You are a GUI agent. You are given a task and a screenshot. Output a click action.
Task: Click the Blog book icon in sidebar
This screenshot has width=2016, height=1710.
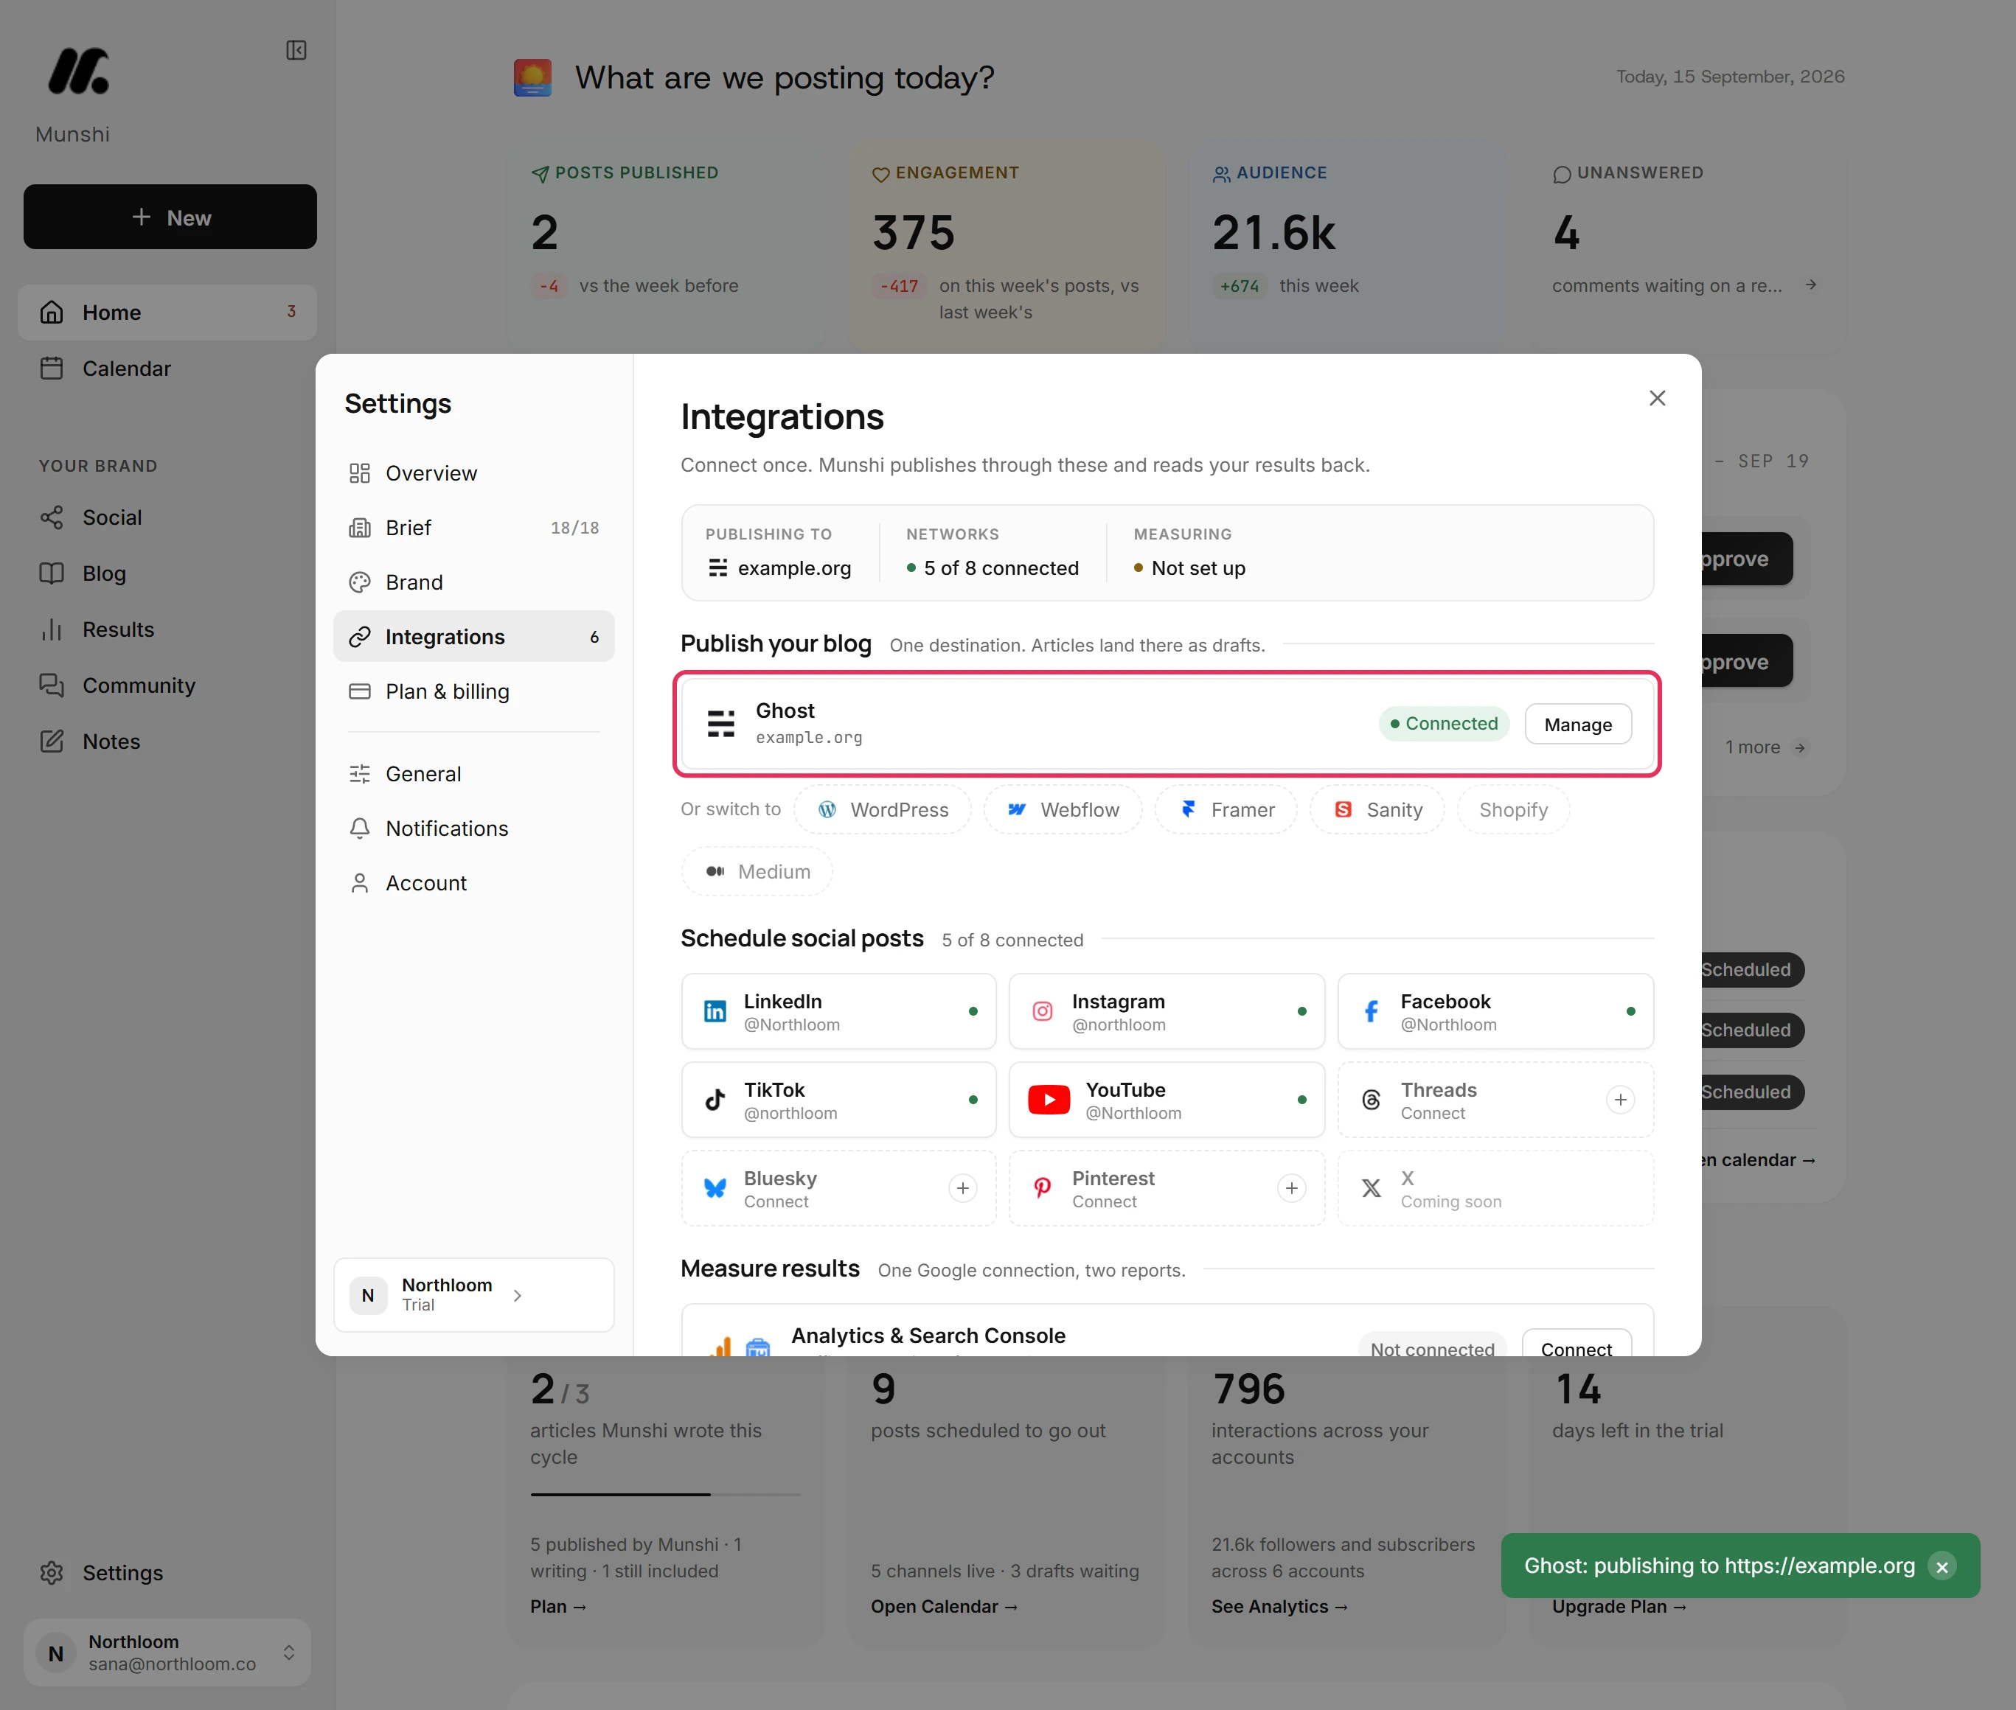point(52,574)
